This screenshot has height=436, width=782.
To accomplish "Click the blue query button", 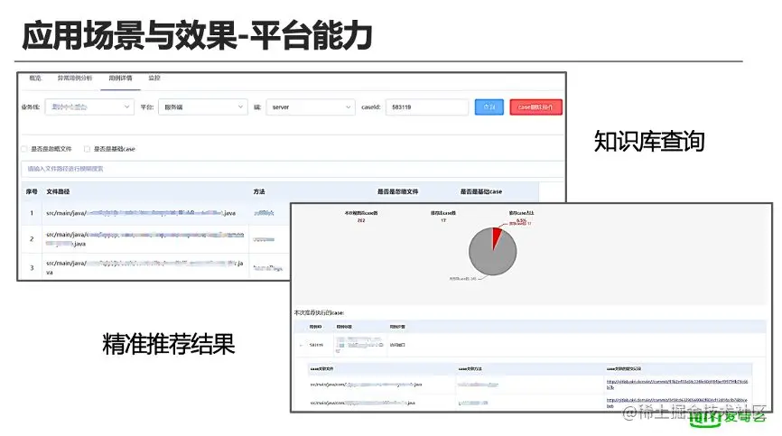I will 489,107.
